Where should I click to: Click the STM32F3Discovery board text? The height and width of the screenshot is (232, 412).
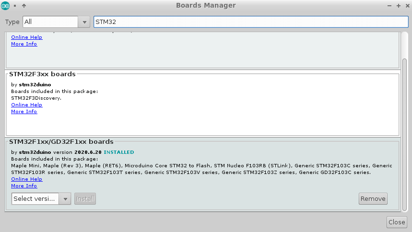pos(36,98)
